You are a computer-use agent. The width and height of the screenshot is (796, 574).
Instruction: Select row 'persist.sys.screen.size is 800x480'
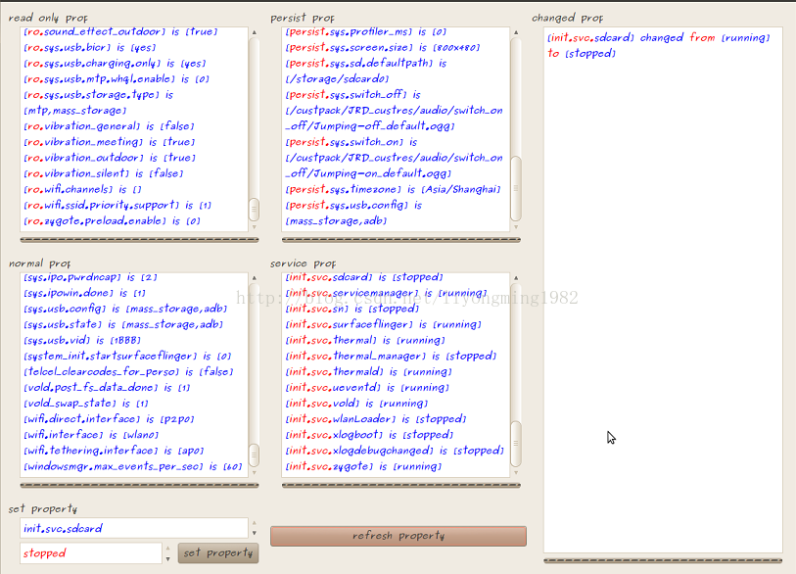383,48
